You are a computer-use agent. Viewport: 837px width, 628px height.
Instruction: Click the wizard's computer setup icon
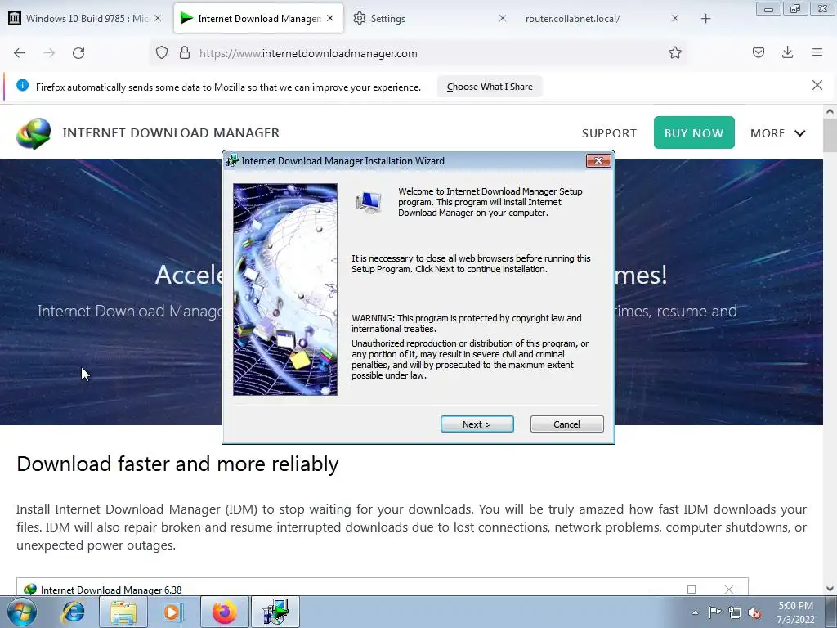pos(369,203)
